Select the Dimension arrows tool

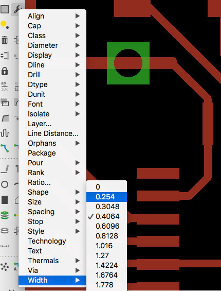pos(5,246)
